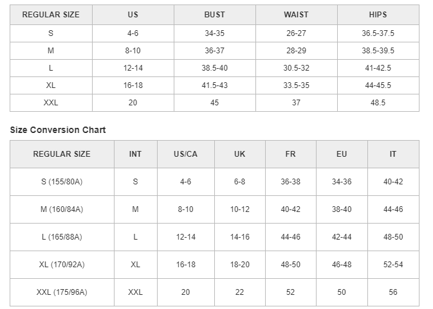Select the "Size Conversion Chart" heading
Image resolution: width=433 pixels, height=309 pixels.
pyautogui.click(x=58, y=130)
